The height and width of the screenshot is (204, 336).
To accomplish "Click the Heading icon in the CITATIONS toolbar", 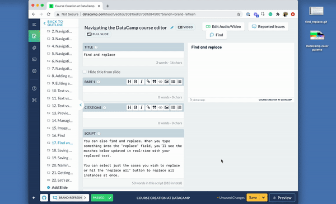I will pos(129,107).
